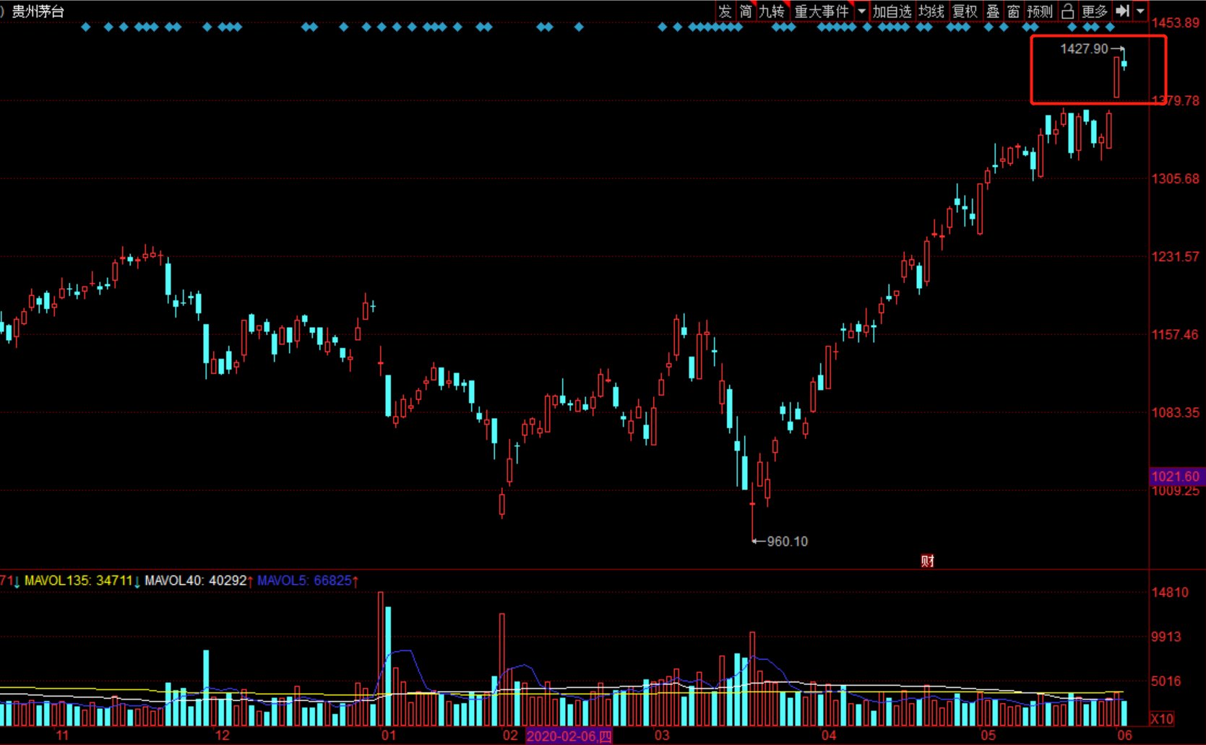Click the 1231.57 price axis label
Image resolution: width=1206 pixels, height=745 pixels.
1176,256
